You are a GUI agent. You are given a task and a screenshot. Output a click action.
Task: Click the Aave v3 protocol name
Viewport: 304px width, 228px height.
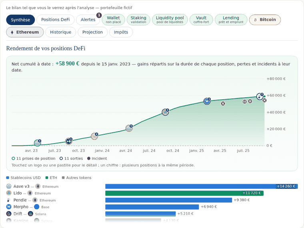coord(21,186)
